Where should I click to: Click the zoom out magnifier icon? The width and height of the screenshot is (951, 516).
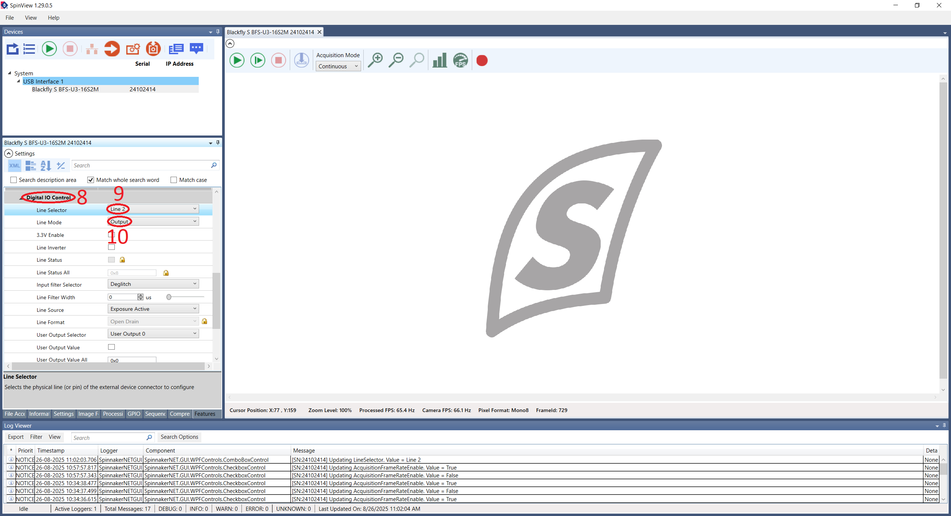pyautogui.click(x=396, y=60)
